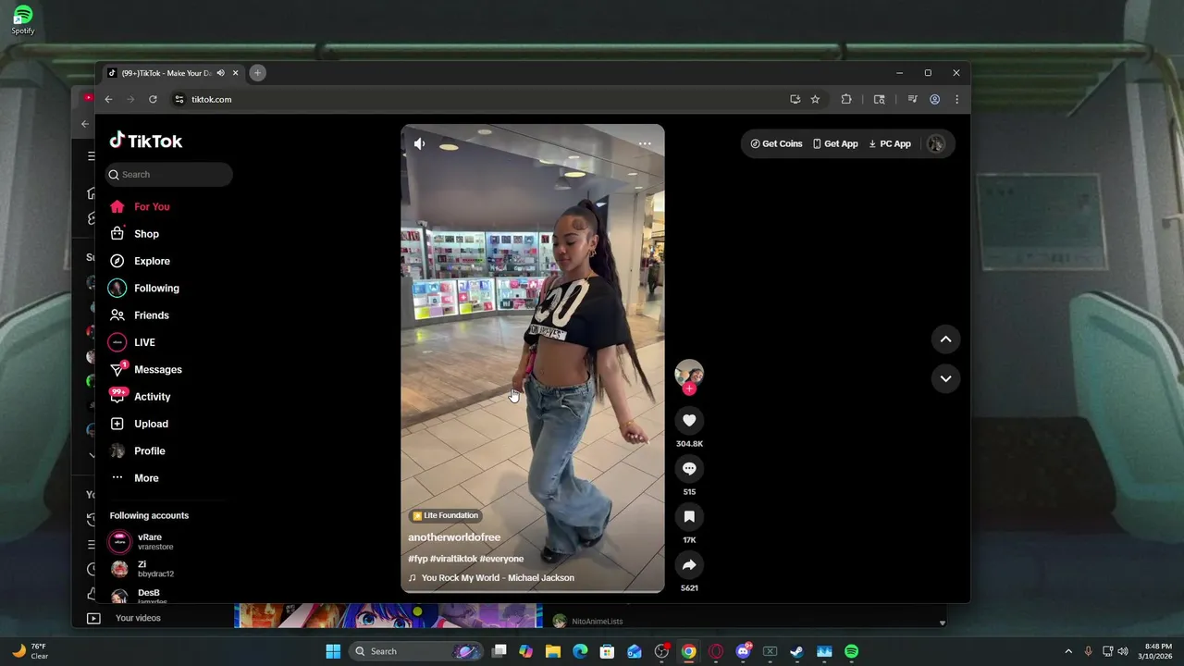The width and height of the screenshot is (1184, 666).
Task: Show hidden system tray icons
Action: coord(1068,651)
